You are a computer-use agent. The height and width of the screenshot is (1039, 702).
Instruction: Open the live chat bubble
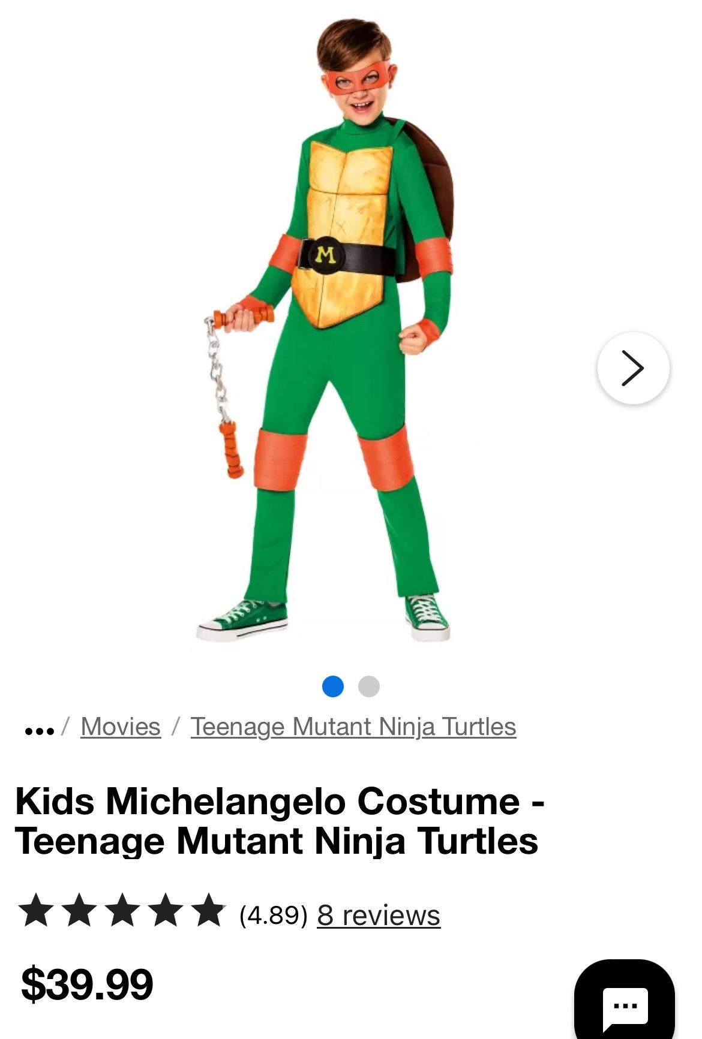pos(625,1004)
